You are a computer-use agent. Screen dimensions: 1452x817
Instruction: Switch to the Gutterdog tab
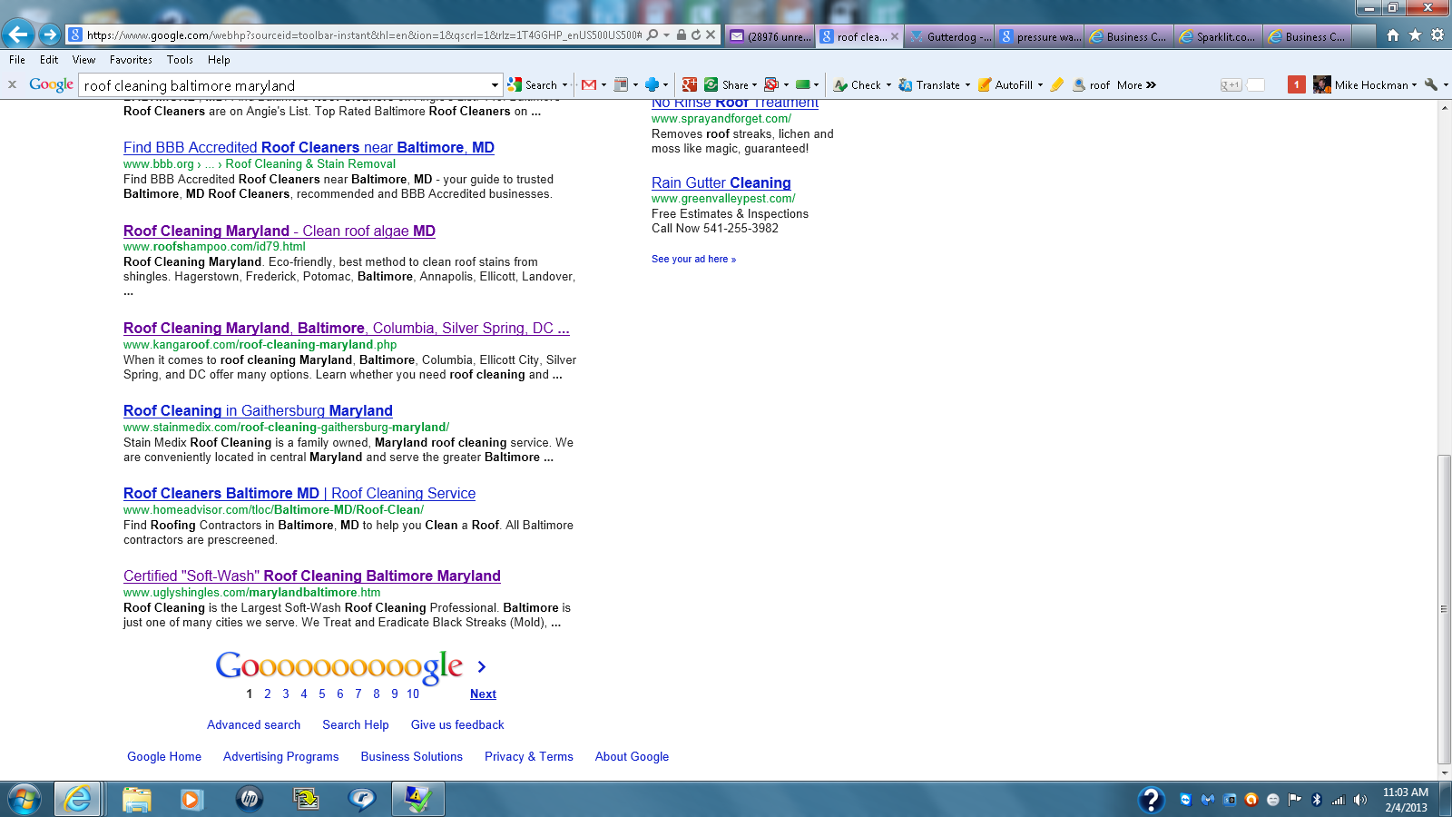point(950,36)
